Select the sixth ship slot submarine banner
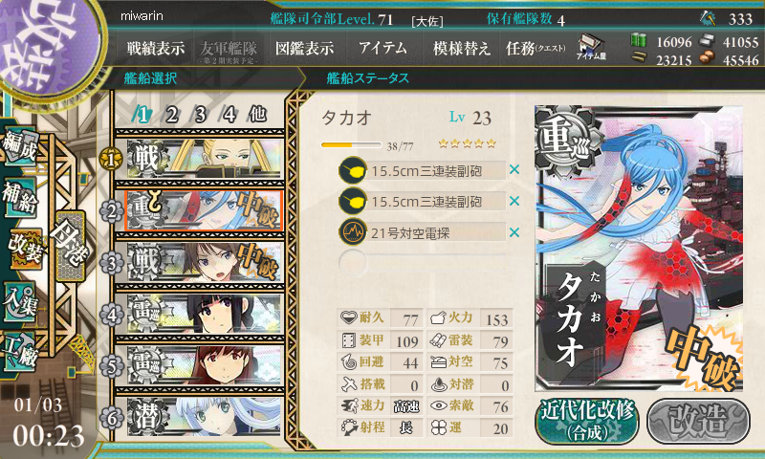765x459 pixels. [x=204, y=417]
